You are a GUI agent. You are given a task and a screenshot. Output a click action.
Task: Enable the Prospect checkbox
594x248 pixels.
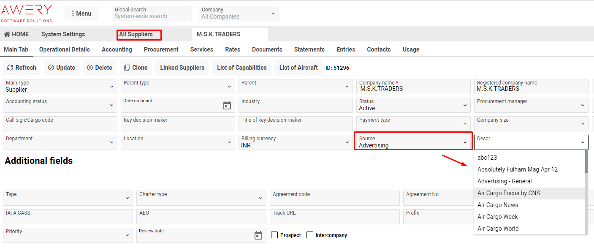pos(274,235)
